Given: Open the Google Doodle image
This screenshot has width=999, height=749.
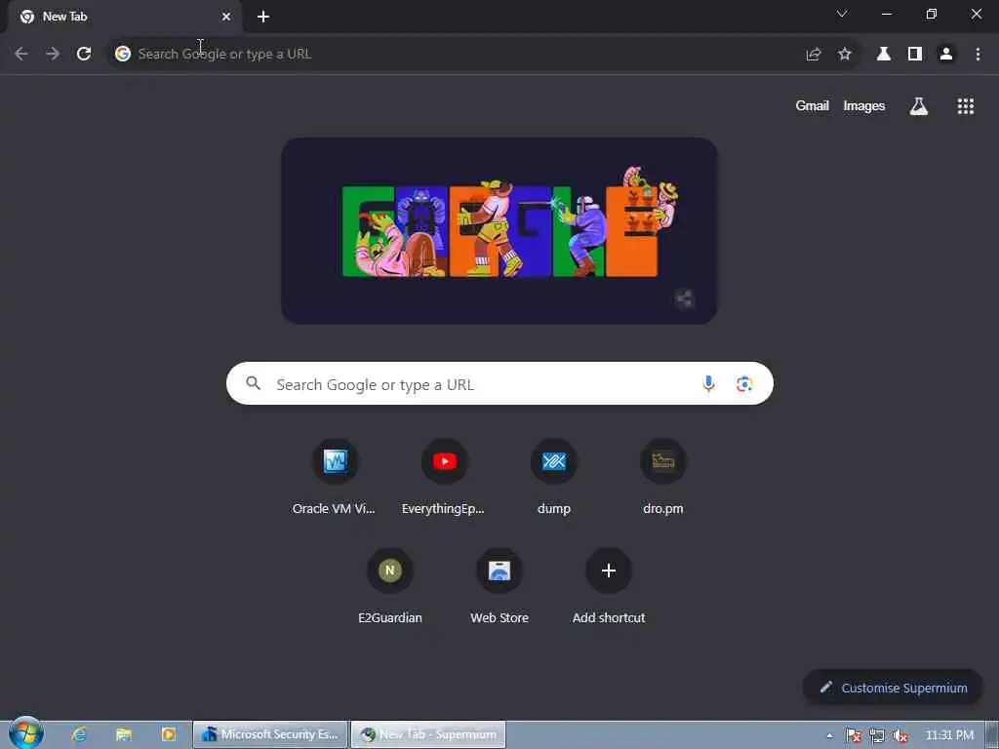Looking at the screenshot, I should tap(499, 230).
